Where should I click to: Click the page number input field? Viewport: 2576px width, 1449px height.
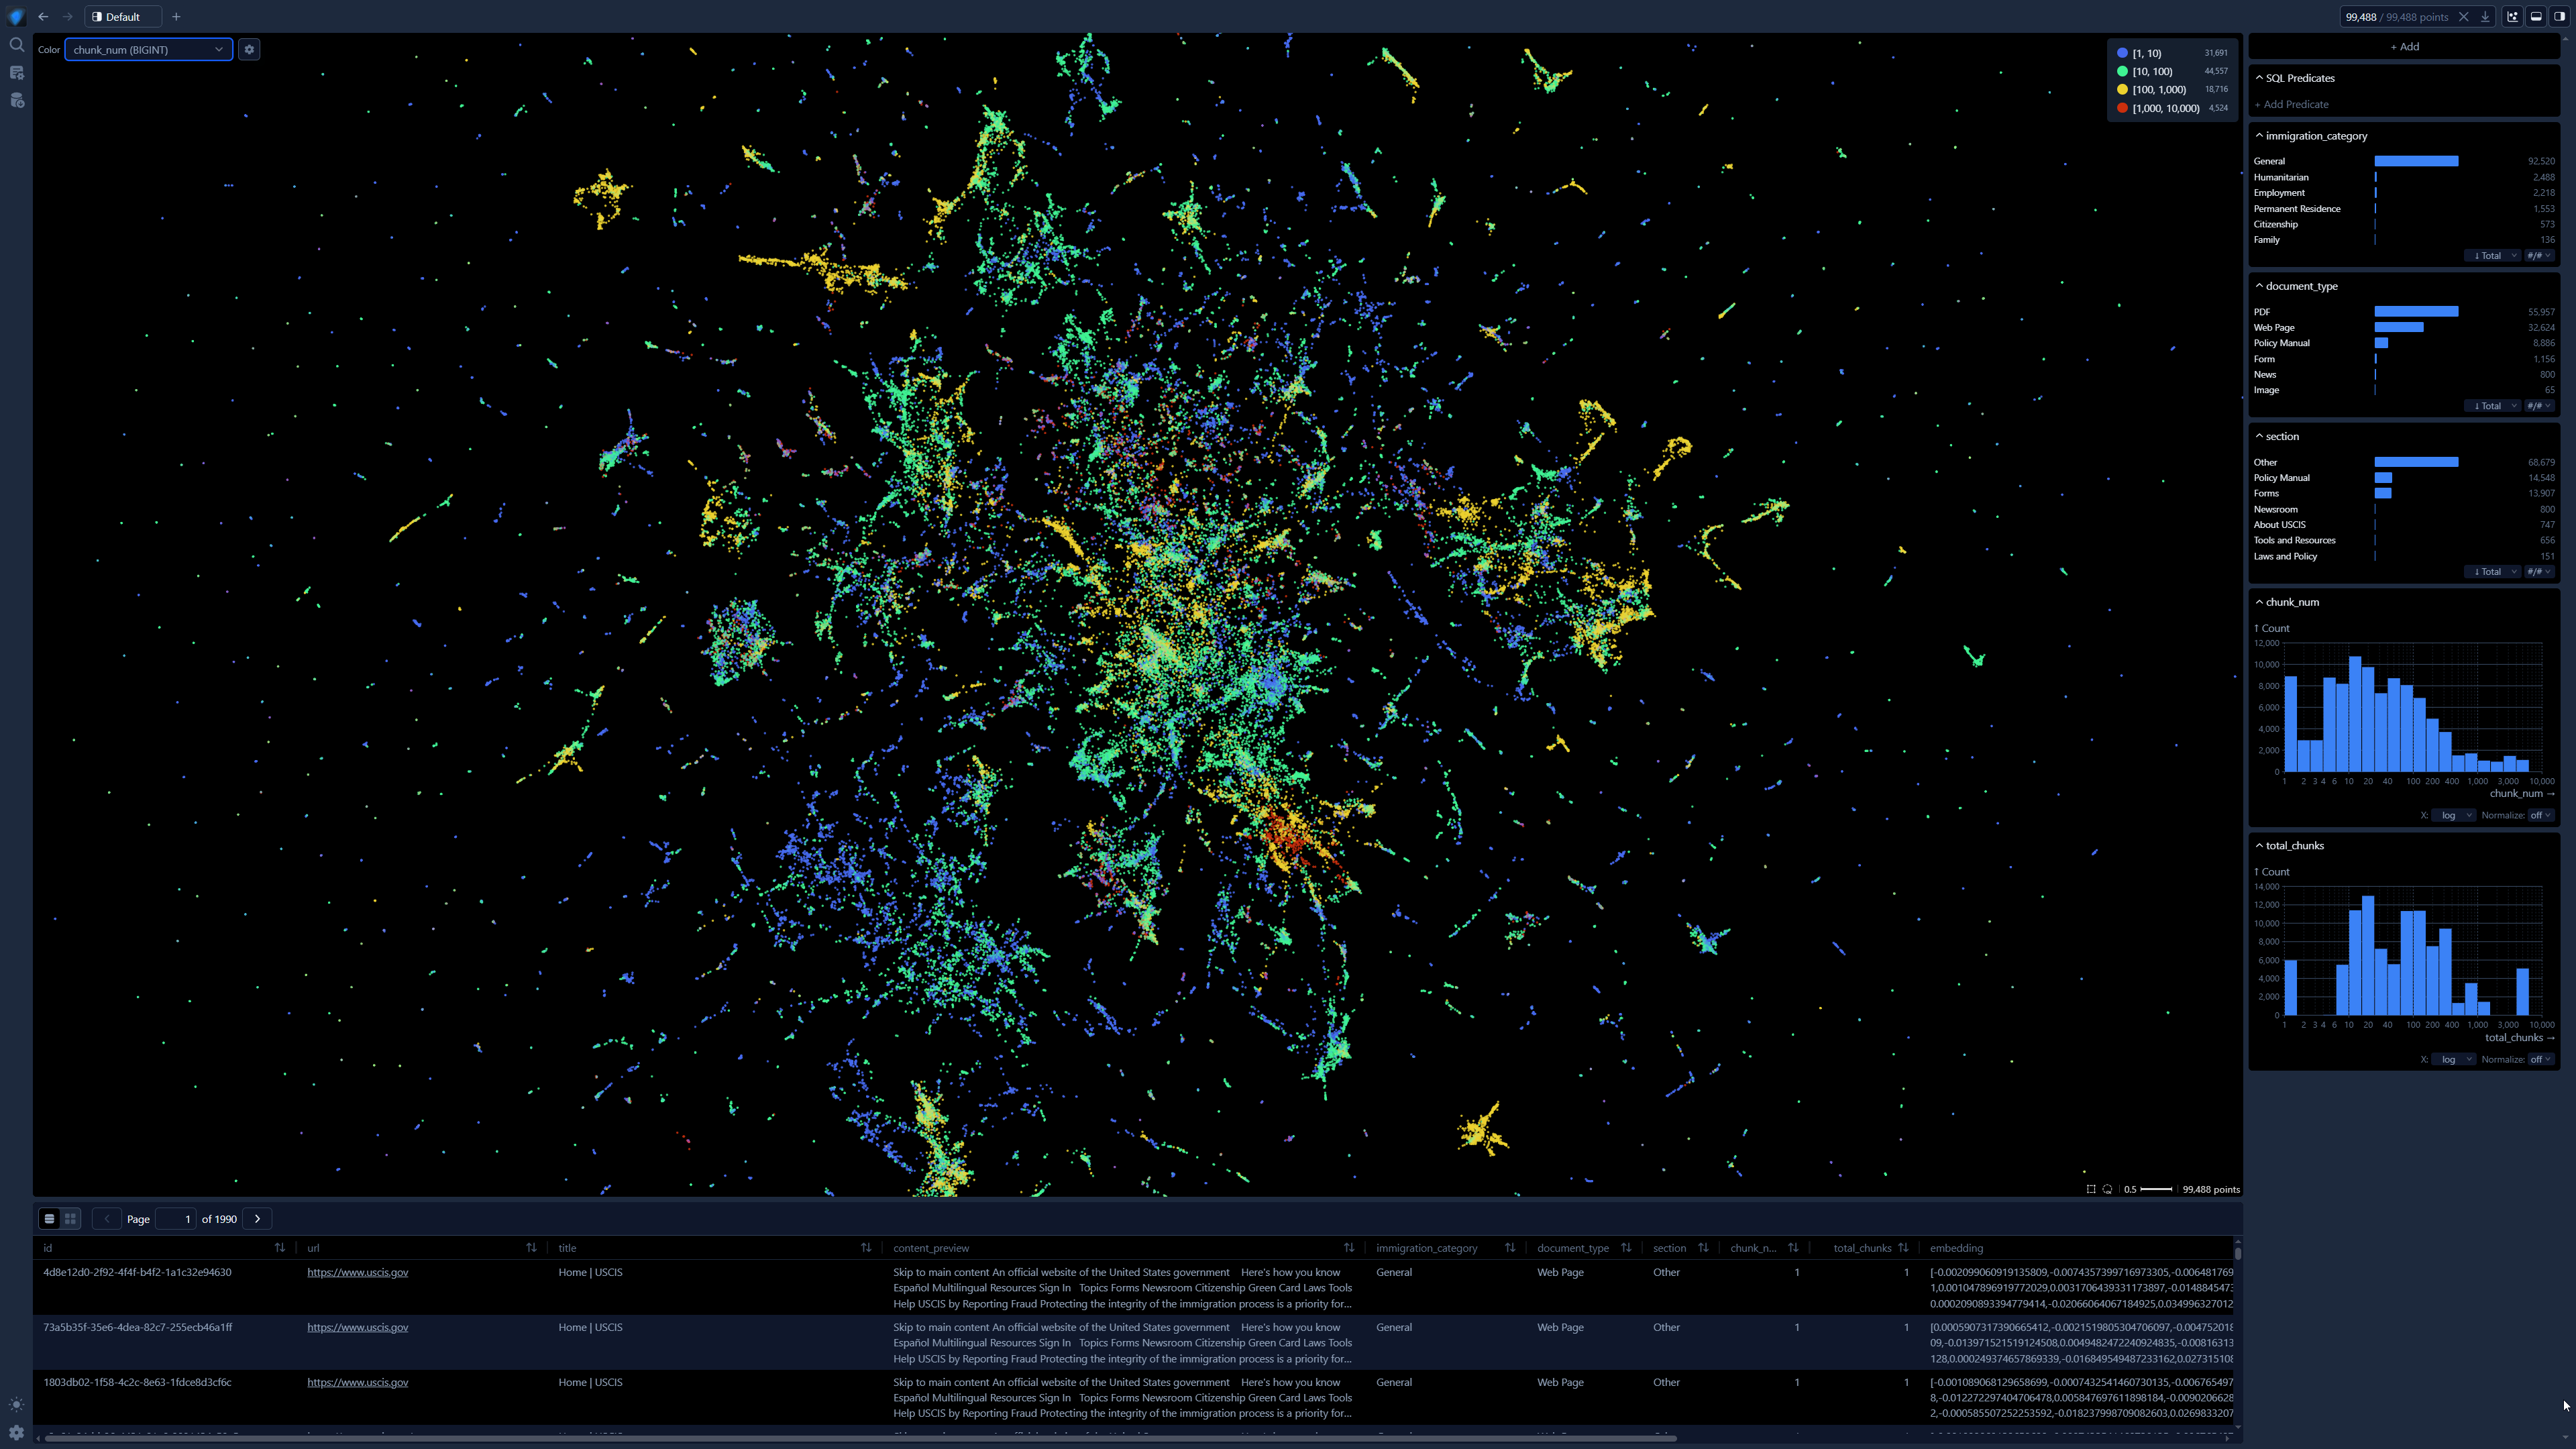[175, 1219]
